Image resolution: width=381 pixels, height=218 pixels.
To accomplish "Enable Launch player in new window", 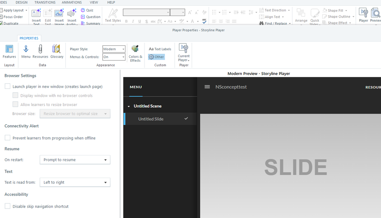I will (8, 87).
